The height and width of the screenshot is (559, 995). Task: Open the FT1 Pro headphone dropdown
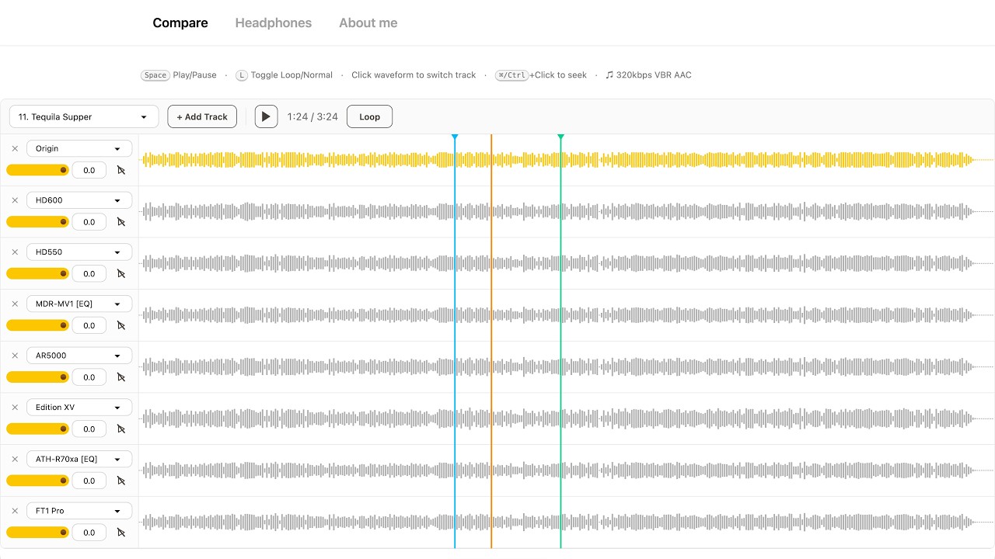click(x=79, y=511)
